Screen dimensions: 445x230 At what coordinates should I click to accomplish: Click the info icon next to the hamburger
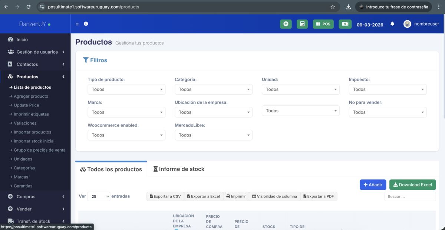tap(86, 24)
